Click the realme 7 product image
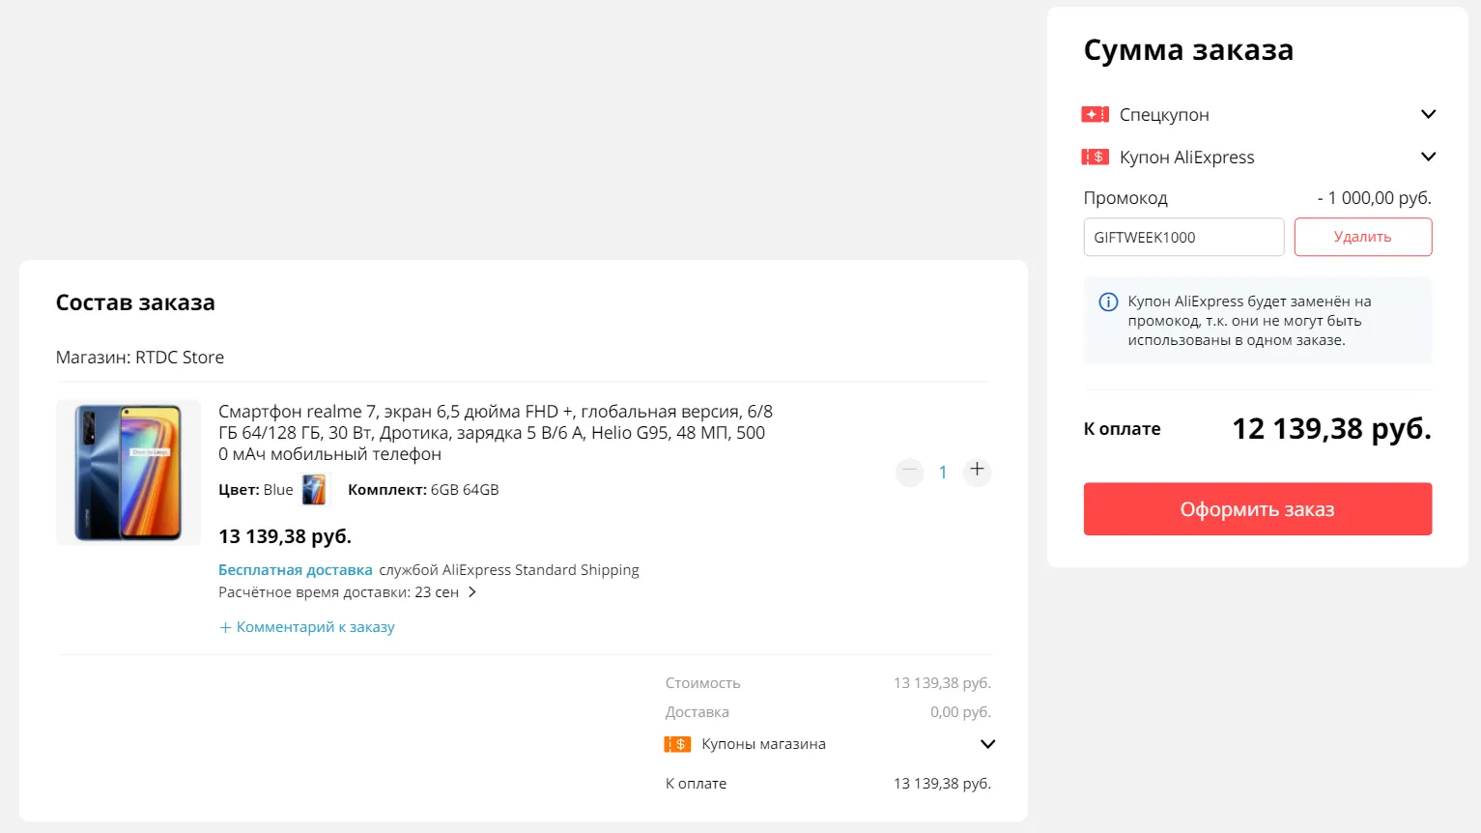The image size is (1481, 833). pyautogui.click(x=128, y=473)
